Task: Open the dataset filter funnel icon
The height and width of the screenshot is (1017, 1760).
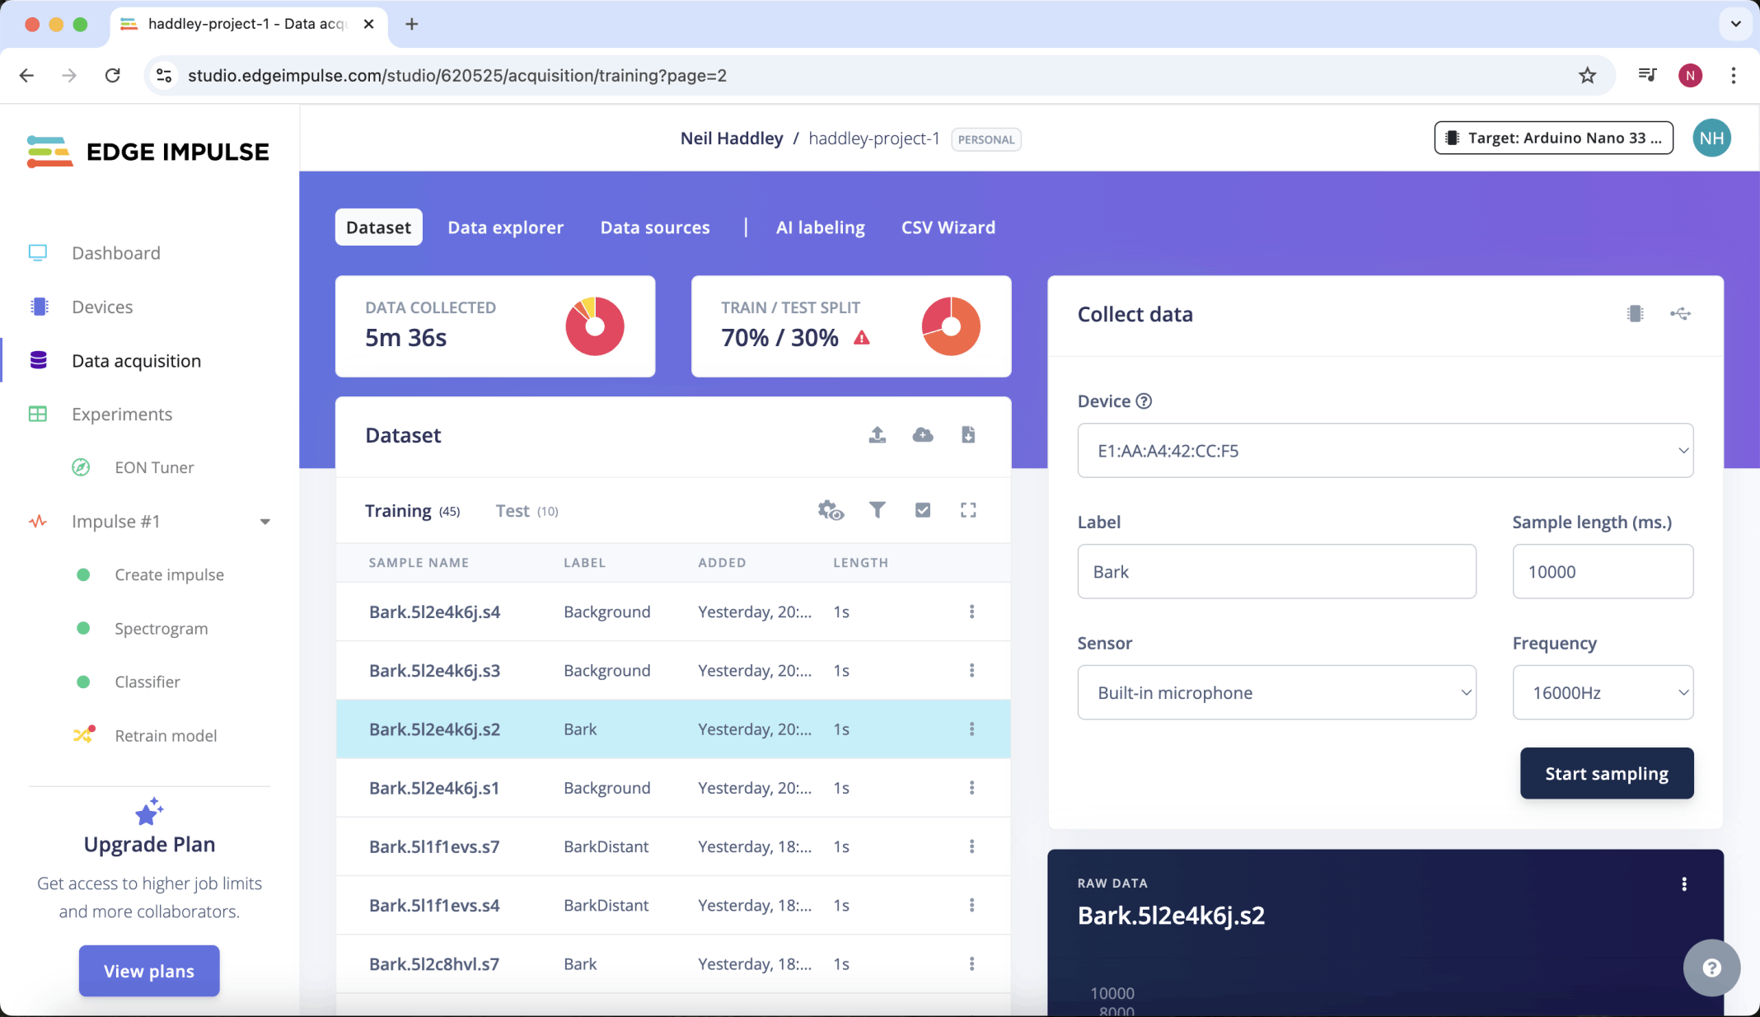Action: click(x=878, y=510)
